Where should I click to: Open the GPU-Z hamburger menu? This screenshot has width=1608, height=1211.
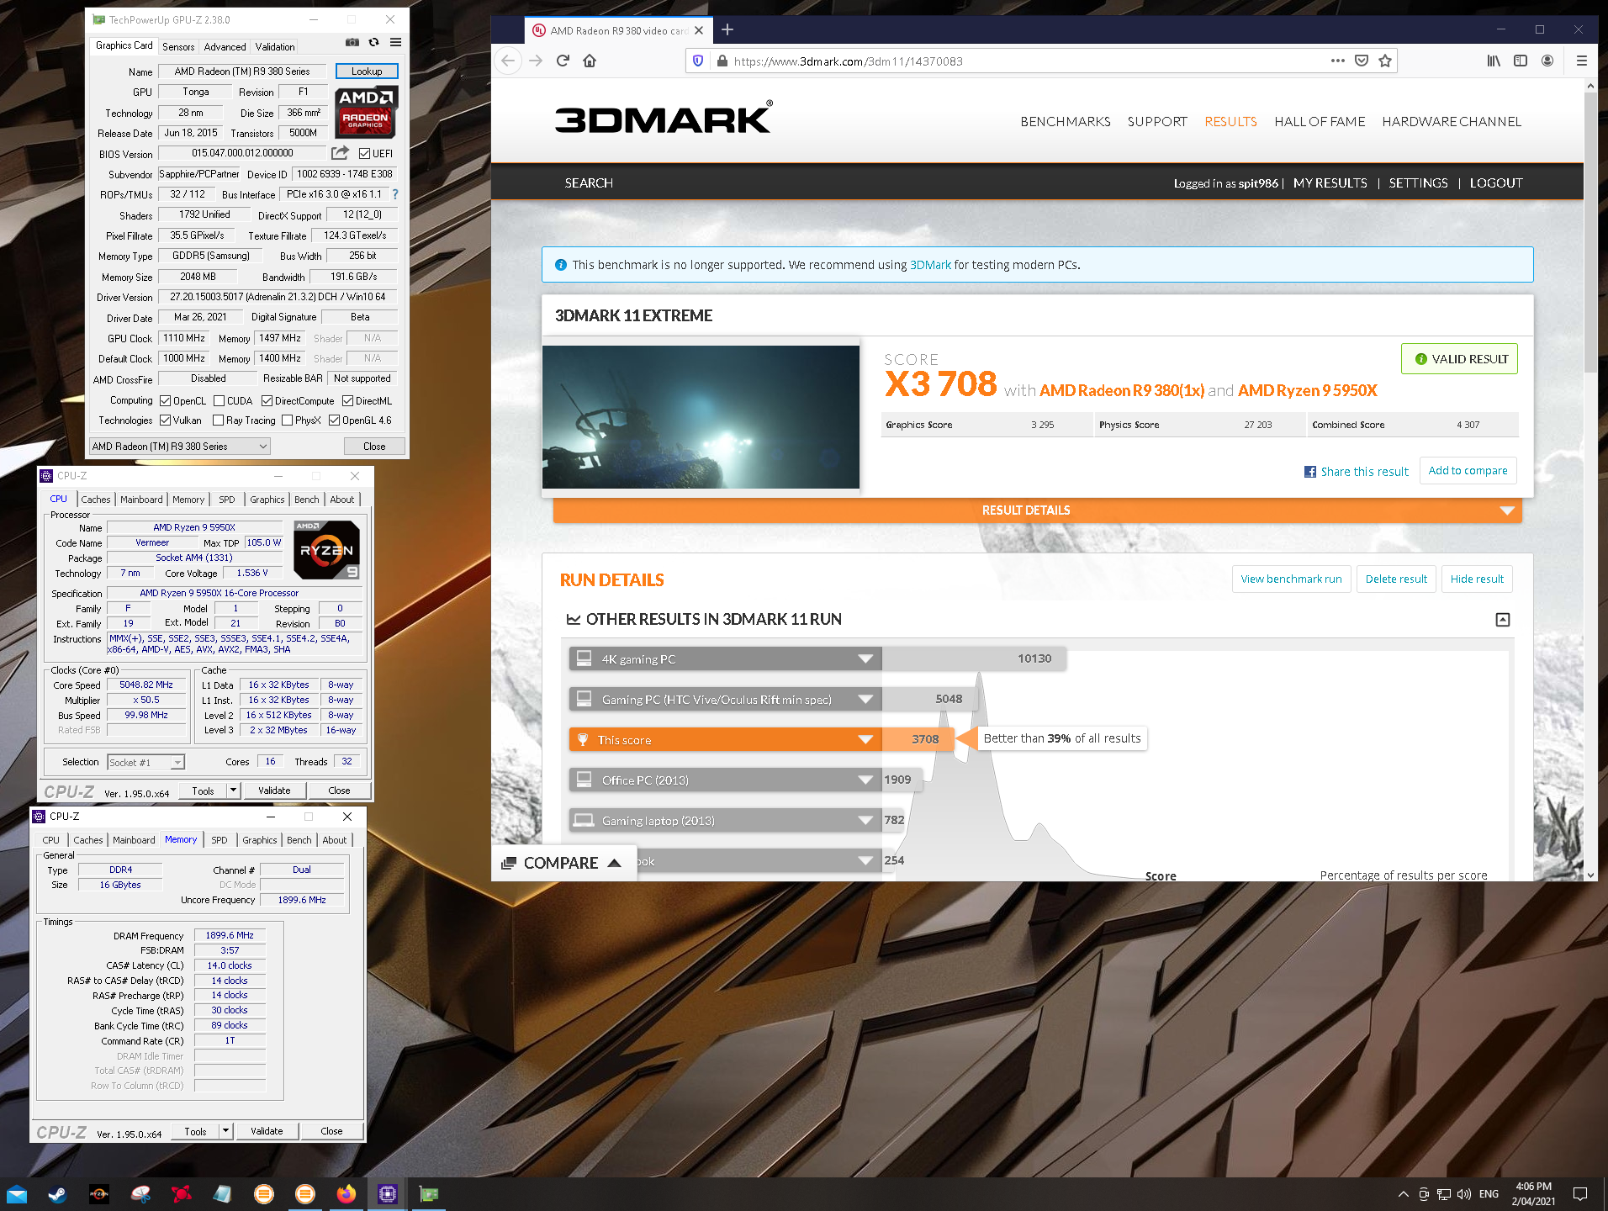pyautogui.click(x=395, y=42)
